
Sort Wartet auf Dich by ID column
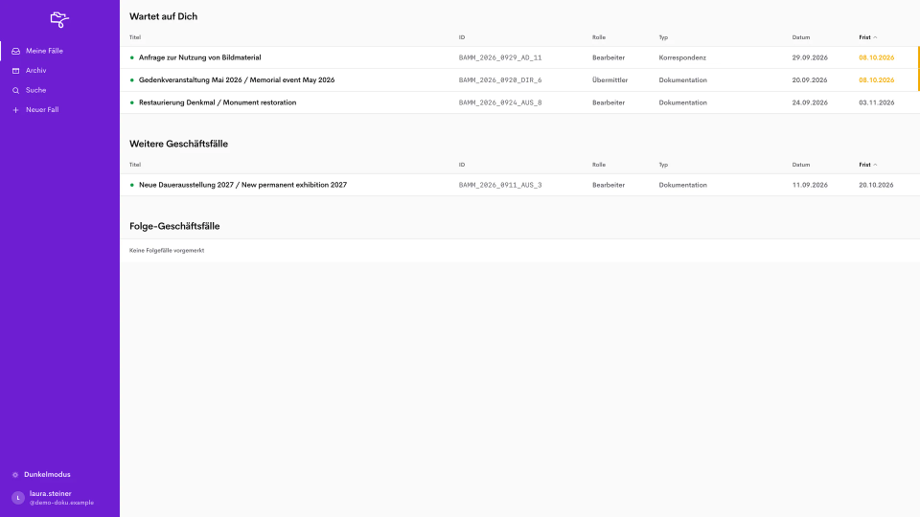click(462, 37)
